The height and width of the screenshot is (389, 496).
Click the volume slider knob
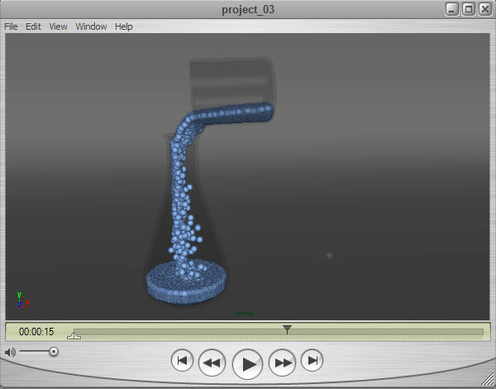click(54, 352)
